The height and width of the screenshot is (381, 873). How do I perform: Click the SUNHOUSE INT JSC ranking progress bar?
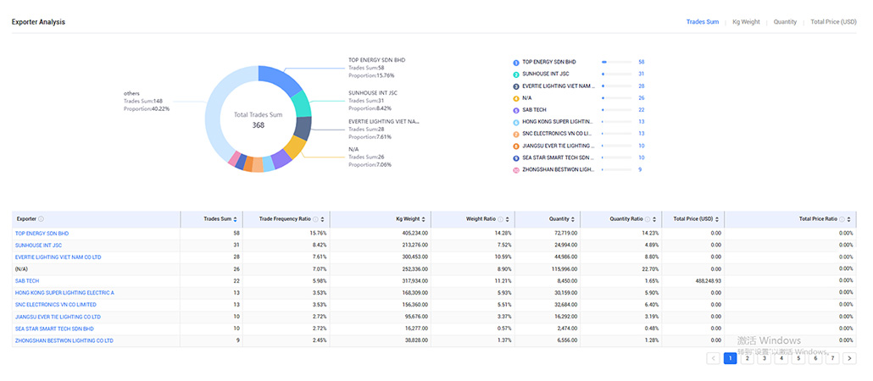pyautogui.click(x=616, y=74)
